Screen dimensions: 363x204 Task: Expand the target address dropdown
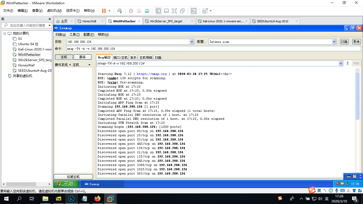[x=192, y=42]
